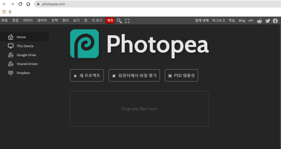Select This Device in the sidebar
Viewport: 281px width, 149px height.
click(x=24, y=46)
